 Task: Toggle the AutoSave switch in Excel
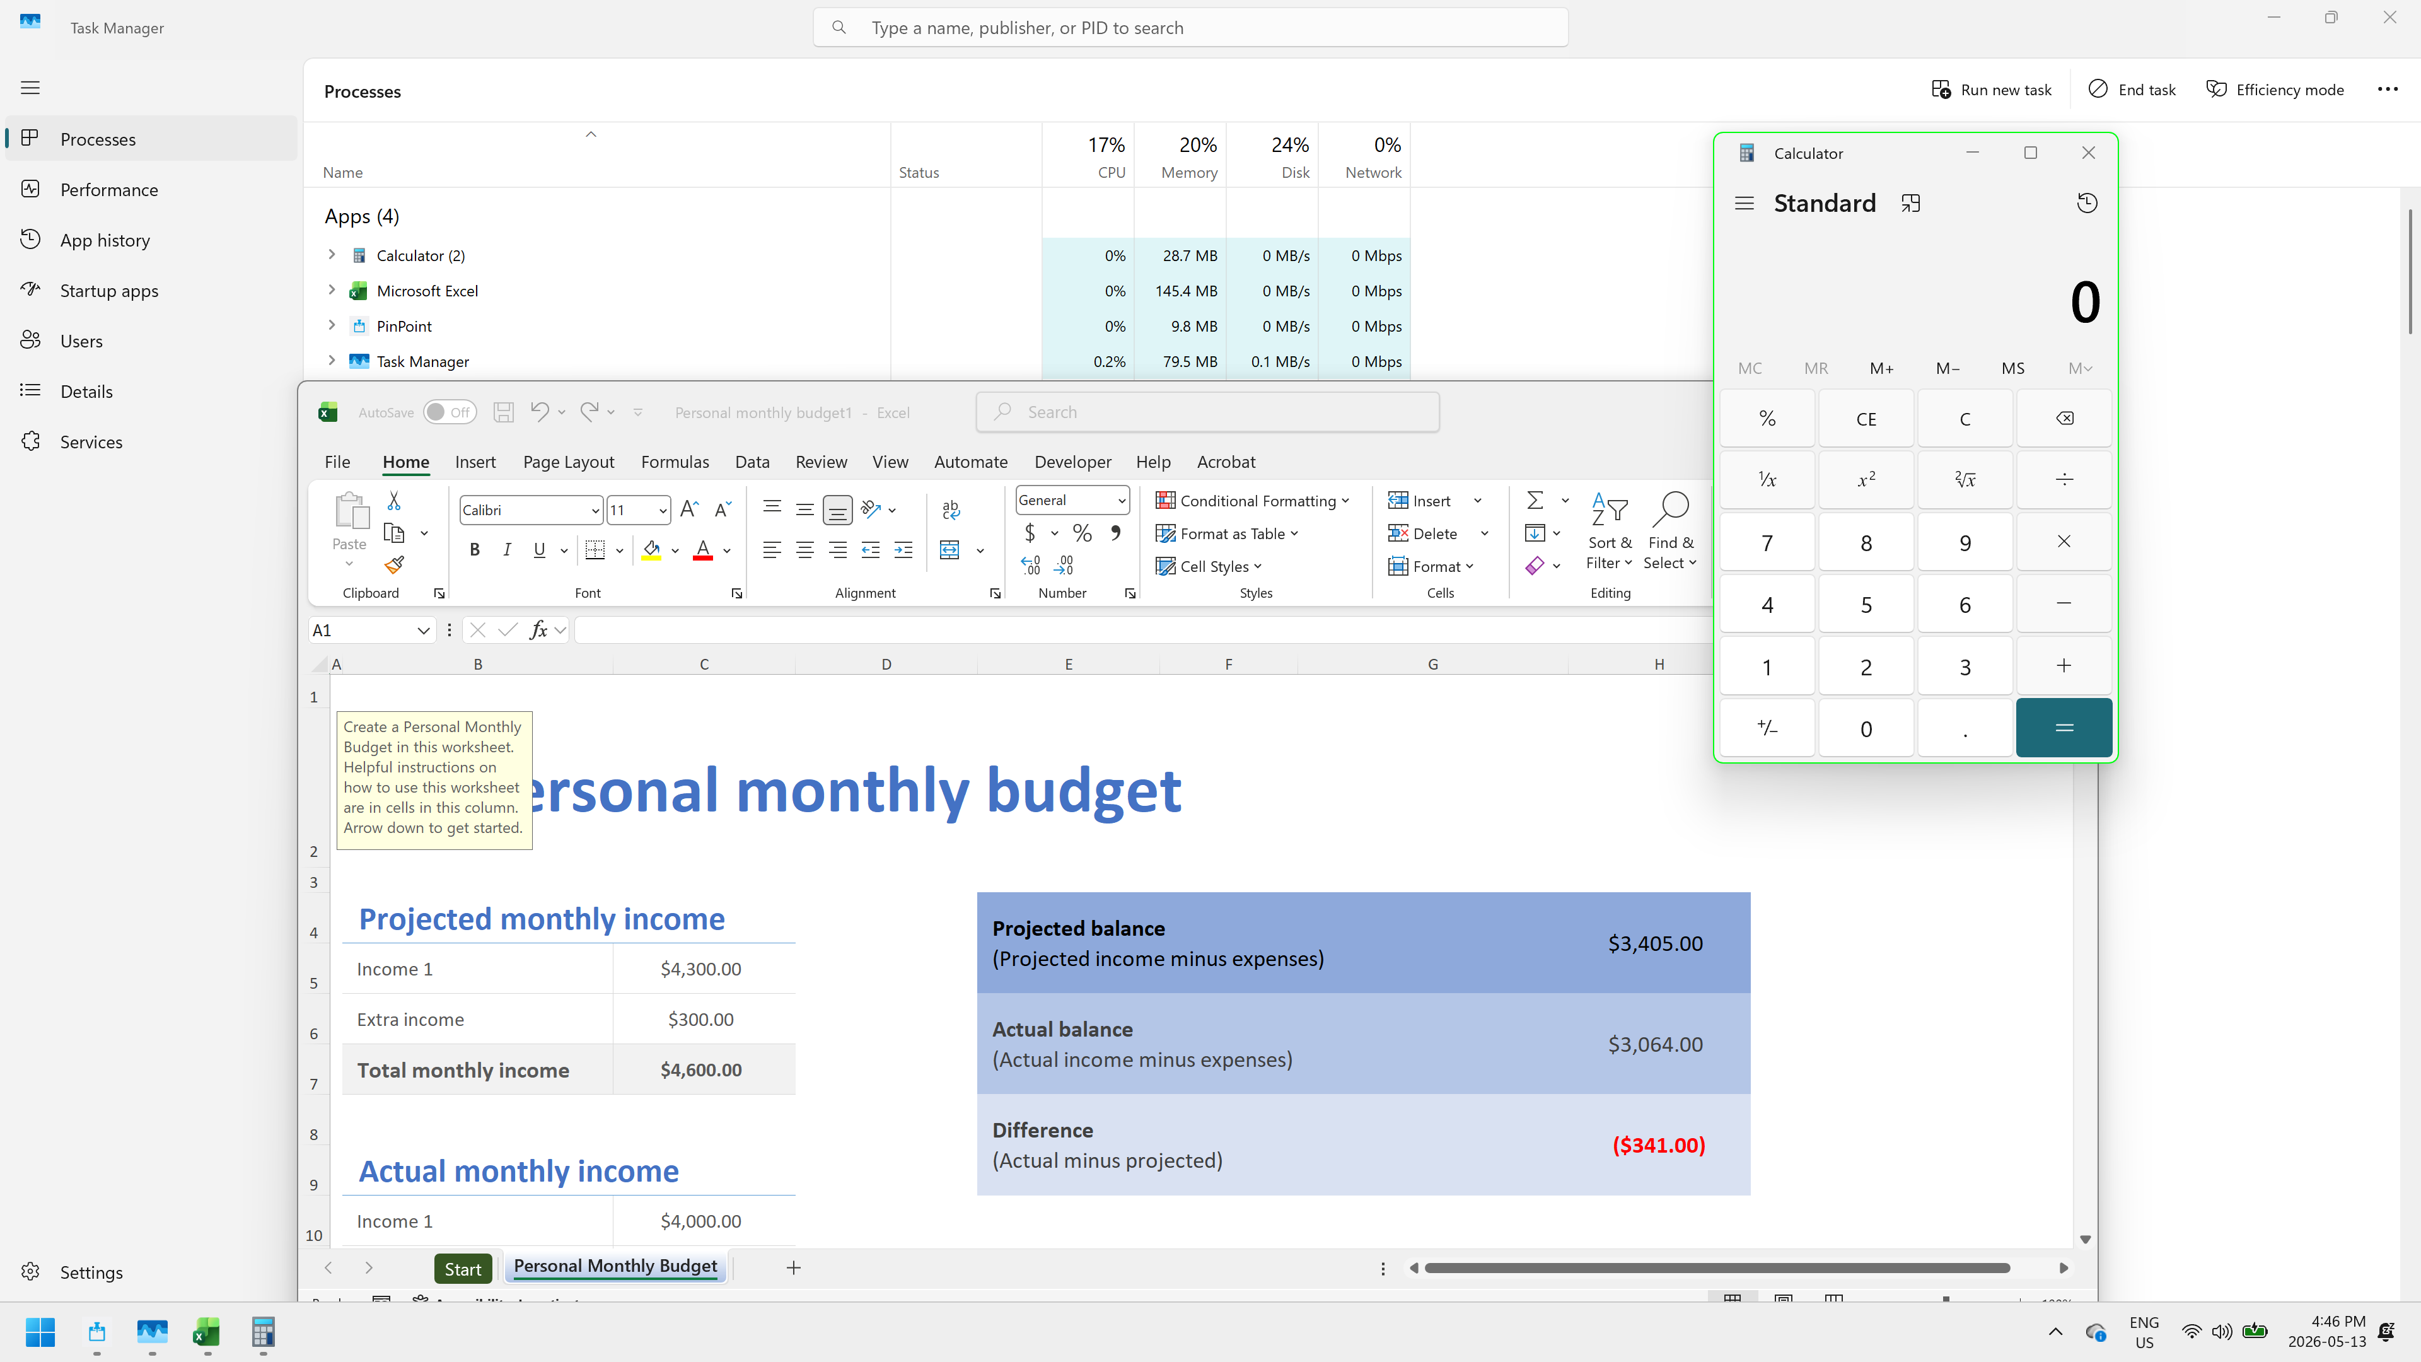click(x=450, y=412)
